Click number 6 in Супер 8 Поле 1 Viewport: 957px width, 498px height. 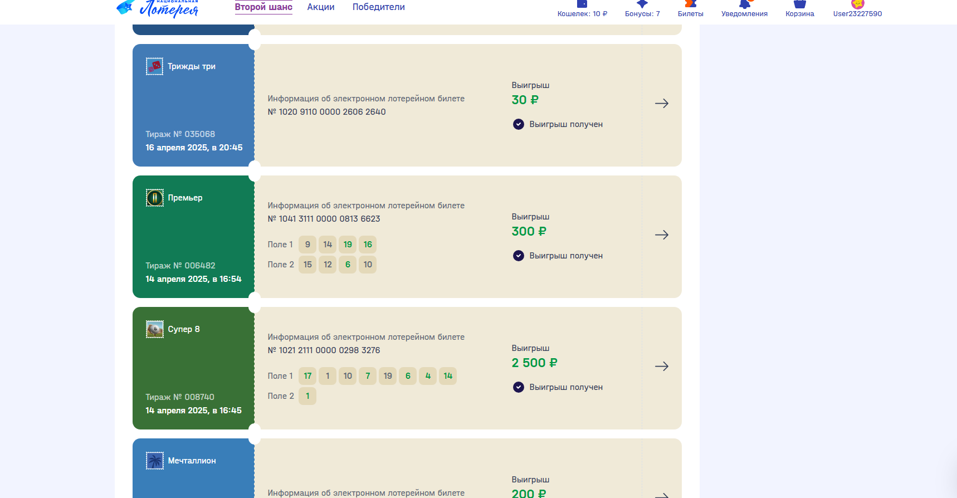pyautogui.click(x=408, y=376)
